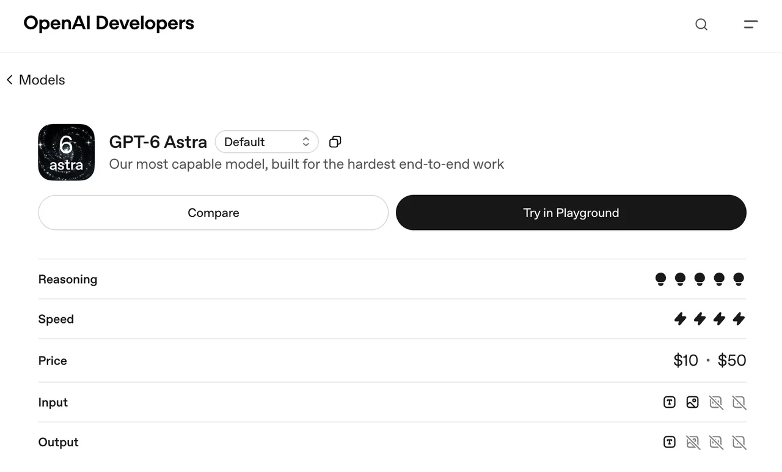782x472 pixels.
Task: Click the first Reasoning lightbulb icon
Action: [660, 279]
